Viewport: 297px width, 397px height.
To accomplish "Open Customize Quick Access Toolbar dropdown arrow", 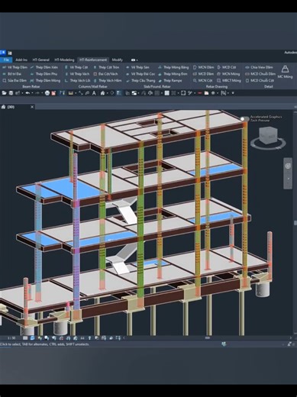I will pyautogui.click(x=232, y=93).
